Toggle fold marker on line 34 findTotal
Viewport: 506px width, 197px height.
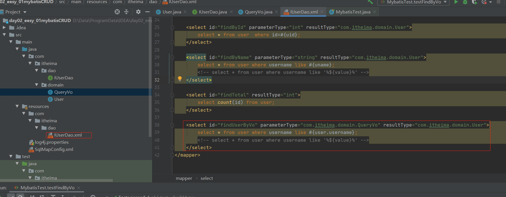point(172,95)
